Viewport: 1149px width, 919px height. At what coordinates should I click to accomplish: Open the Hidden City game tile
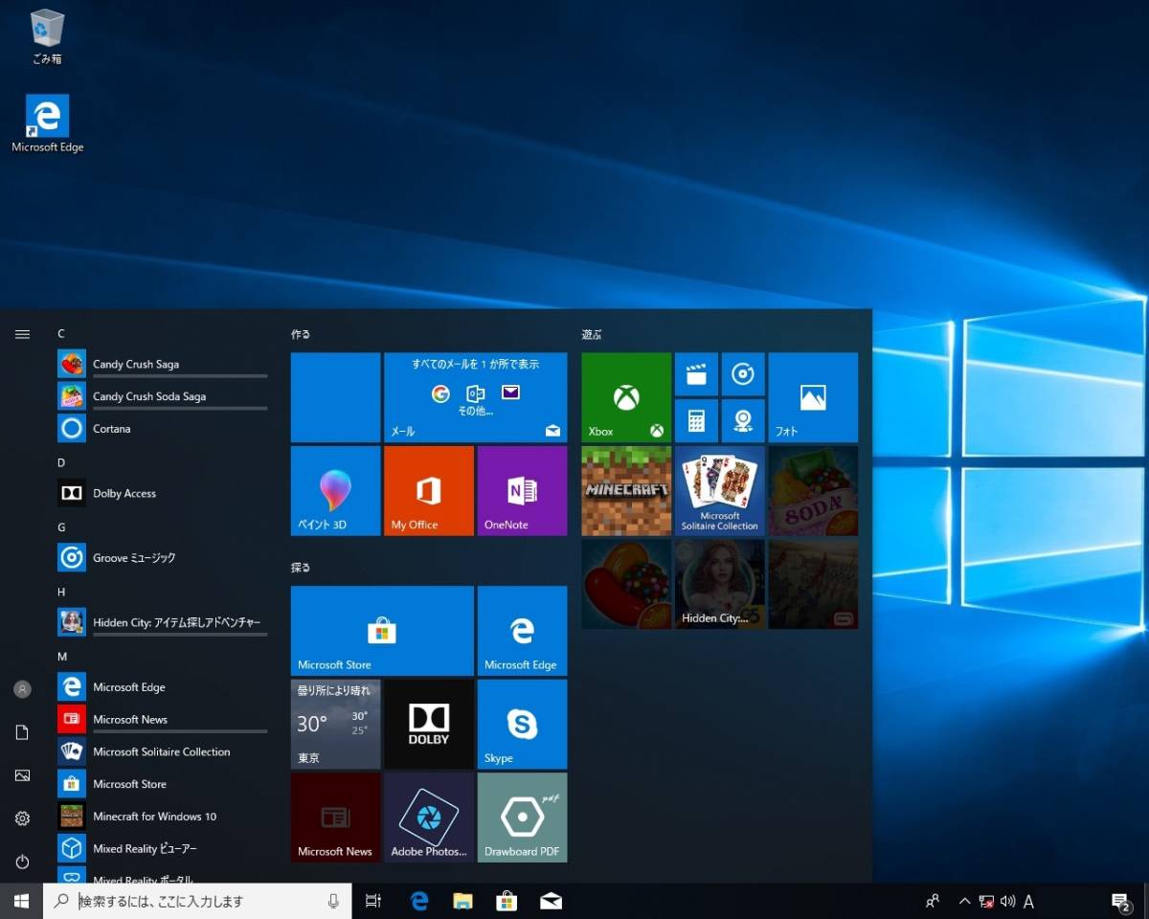click(x=720, y=584)
